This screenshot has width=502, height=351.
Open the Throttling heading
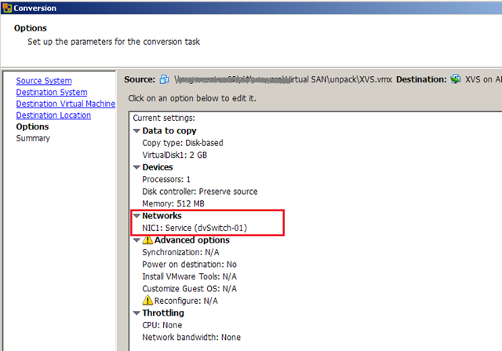tap(163, 313)
